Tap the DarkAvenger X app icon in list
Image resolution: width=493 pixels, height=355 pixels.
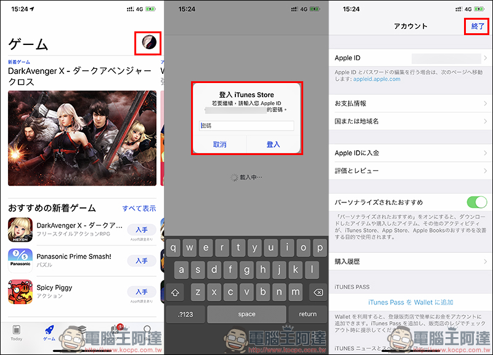coord(20,229)
